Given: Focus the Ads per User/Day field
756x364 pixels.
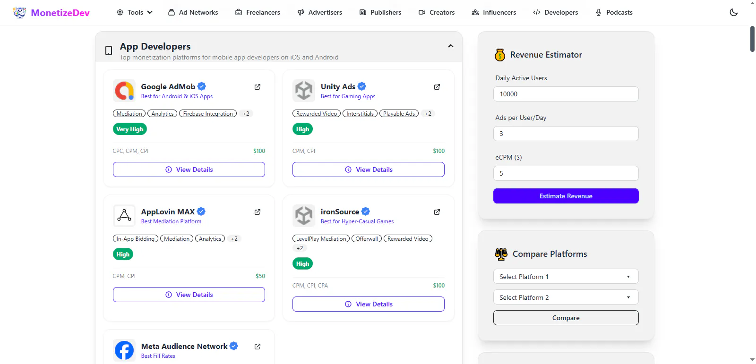Looking at the screenshot, I should point(566,134).
